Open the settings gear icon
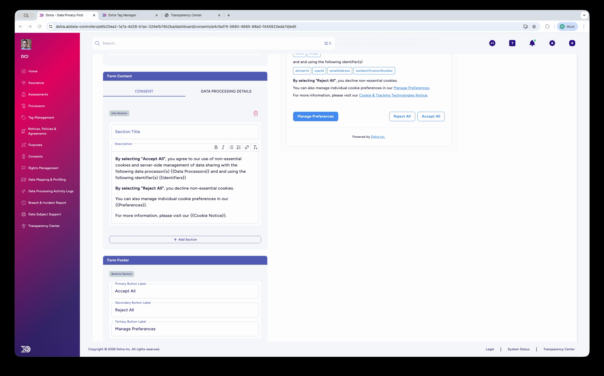The height and width of the screenshot is (376, 604). point(552,43)
